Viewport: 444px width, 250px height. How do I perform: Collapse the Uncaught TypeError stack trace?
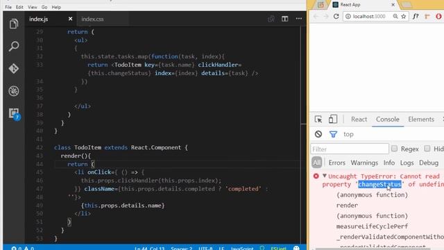[x=325, y=176]
